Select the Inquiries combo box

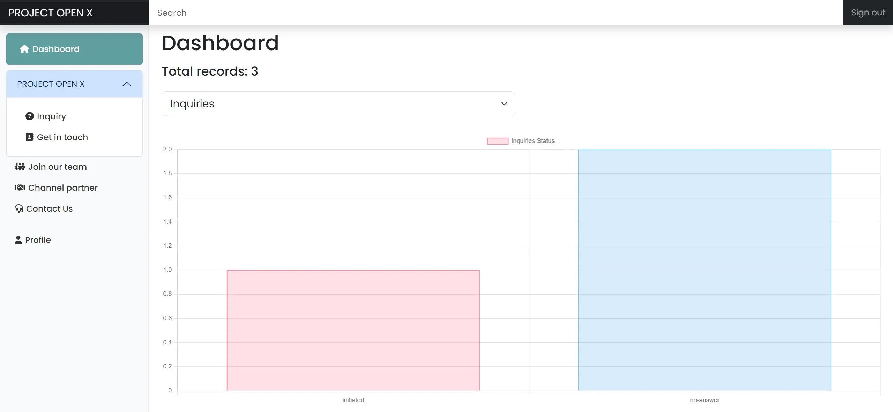pyautogui.click(x=338, y=104)
